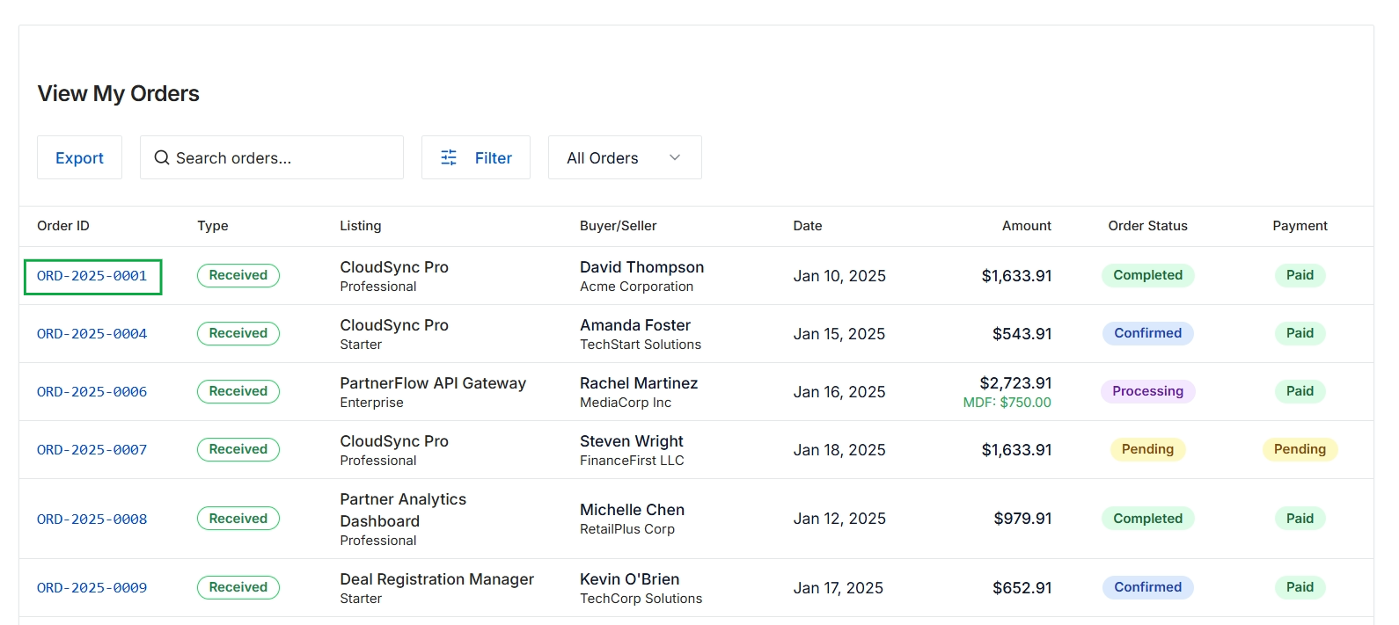Click the date Jan 15, 2025
This screenshot has height=625, width=1399.
[x=839, y=334]
